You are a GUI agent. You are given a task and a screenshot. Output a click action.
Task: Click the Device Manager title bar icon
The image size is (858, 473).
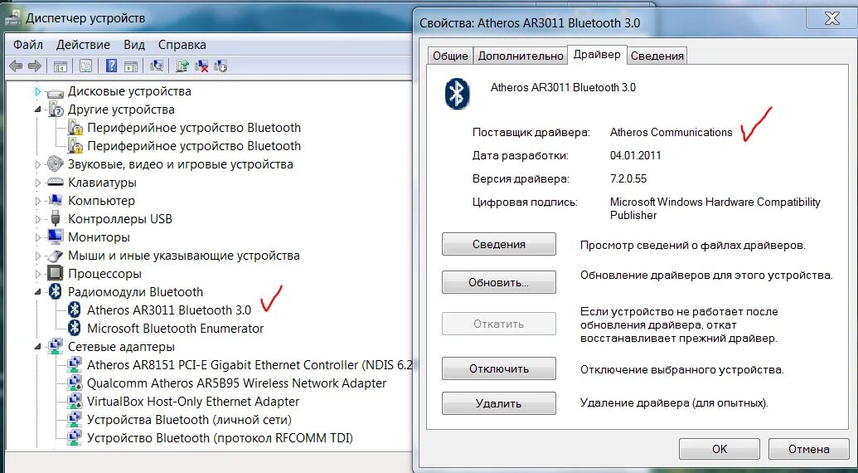coord(14,18)
